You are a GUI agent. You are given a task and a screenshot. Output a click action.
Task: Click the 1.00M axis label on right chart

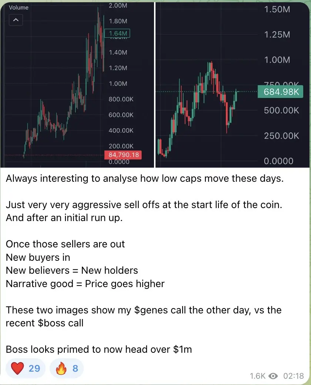click(x=277, y=60)
